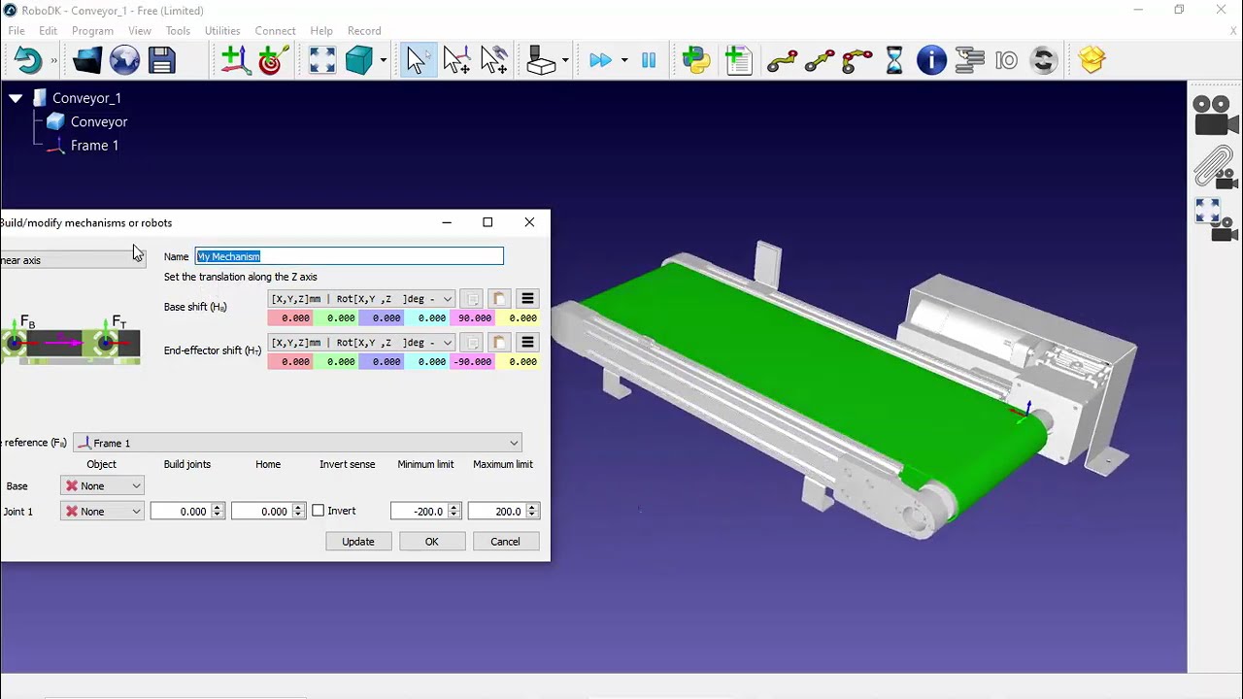The image size is (1243, 699).
Task: Add a Python script with the Python icon
Action: point(696,60)
